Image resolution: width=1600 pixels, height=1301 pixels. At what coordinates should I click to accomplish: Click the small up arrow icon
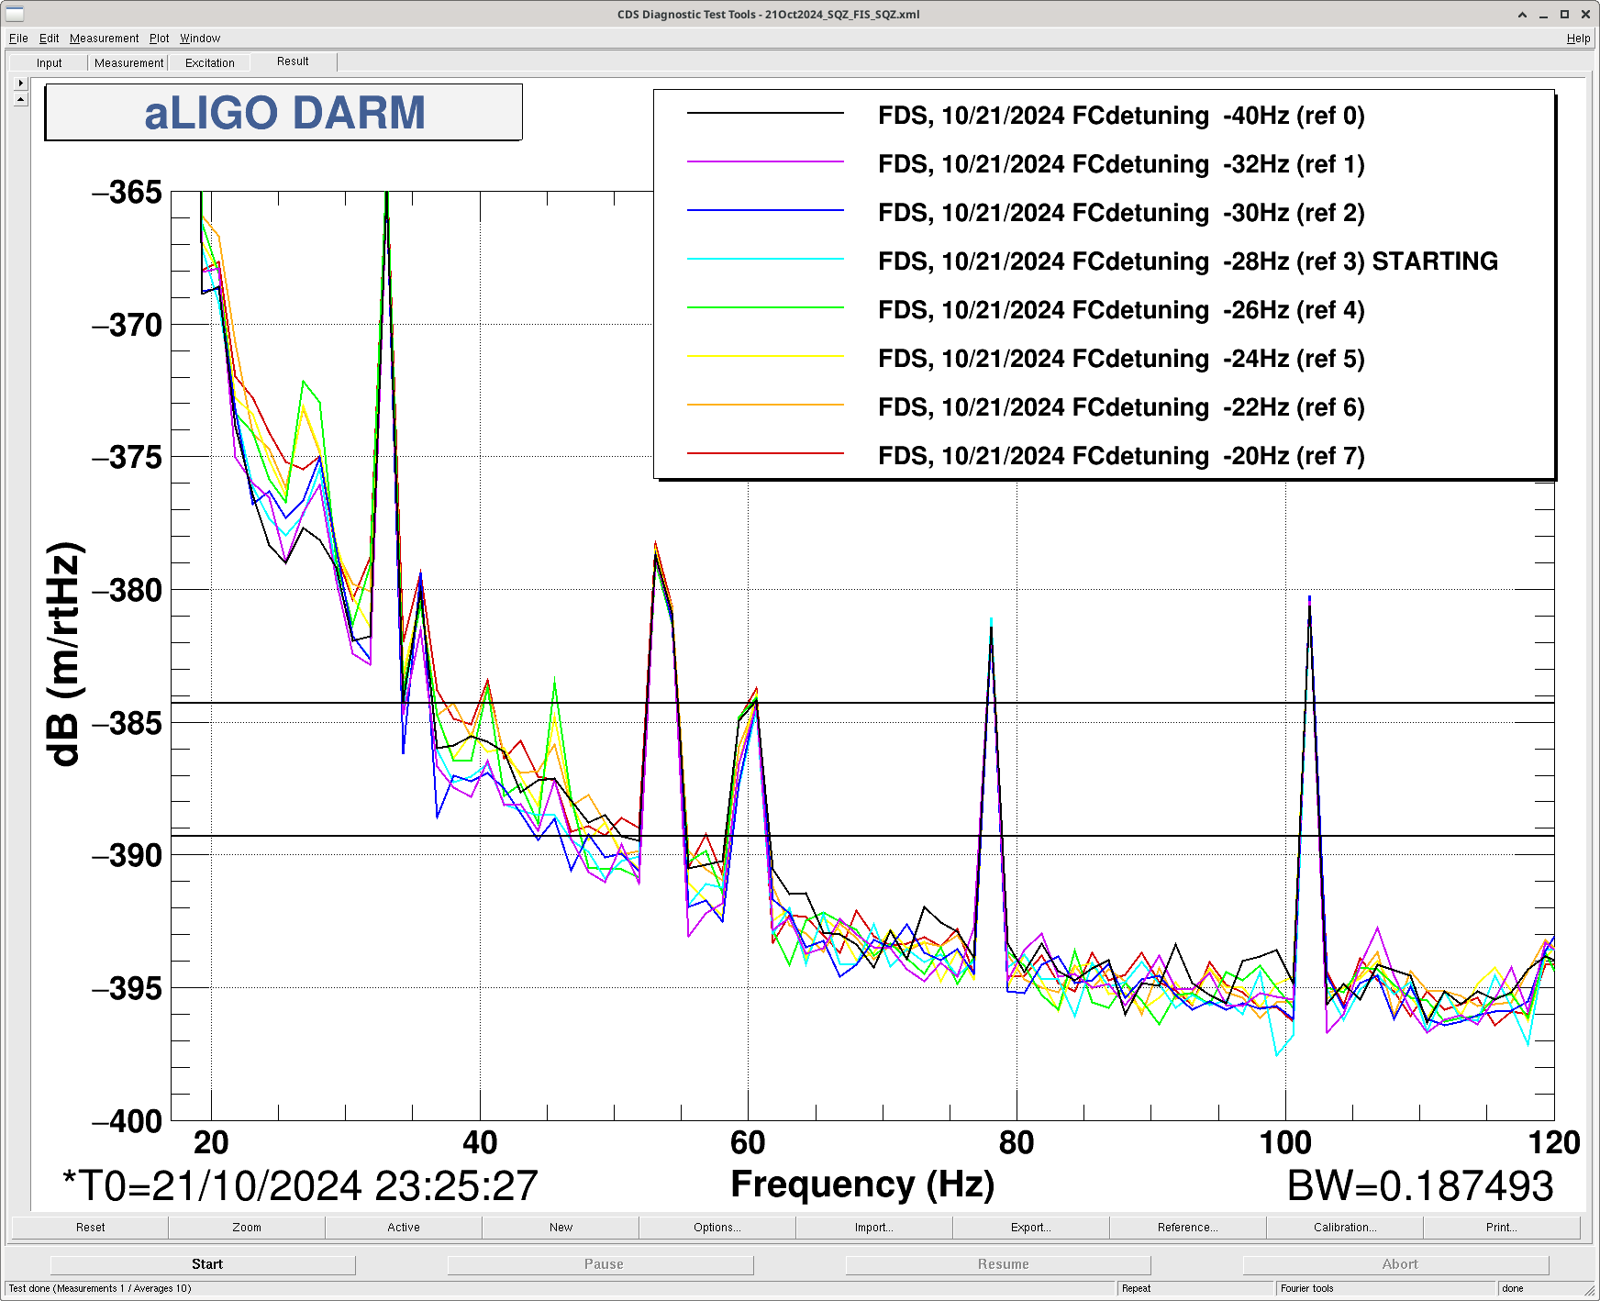(x=21, y=99)
